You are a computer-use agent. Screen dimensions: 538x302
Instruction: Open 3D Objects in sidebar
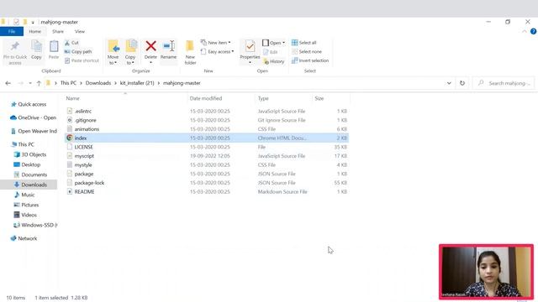point(30,154)
